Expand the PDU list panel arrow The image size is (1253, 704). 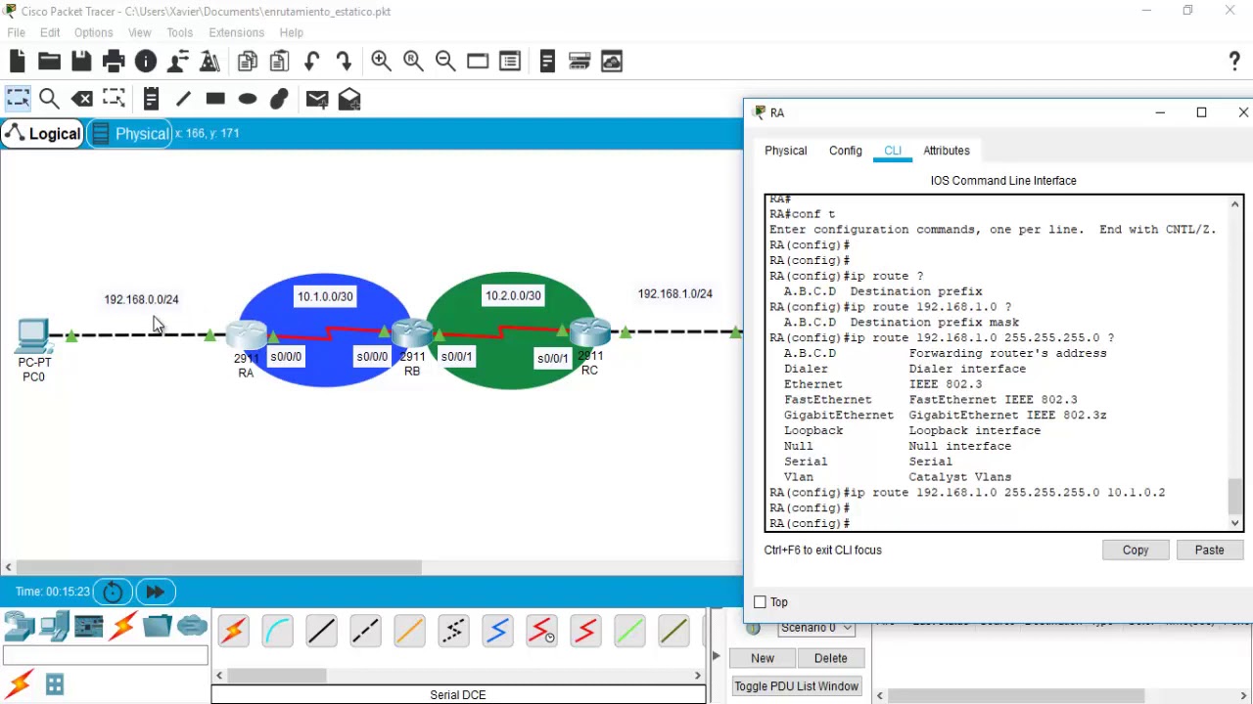(x=716, y=656)
